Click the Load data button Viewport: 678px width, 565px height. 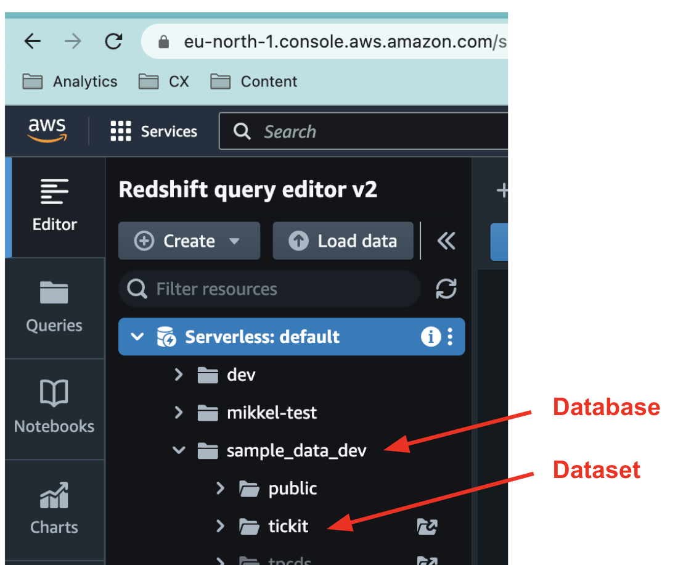[x=343, y=241]
